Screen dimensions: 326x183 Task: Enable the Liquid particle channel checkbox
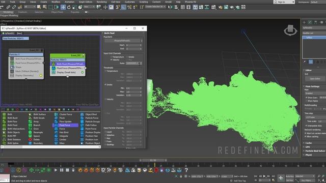coord(105,132)
